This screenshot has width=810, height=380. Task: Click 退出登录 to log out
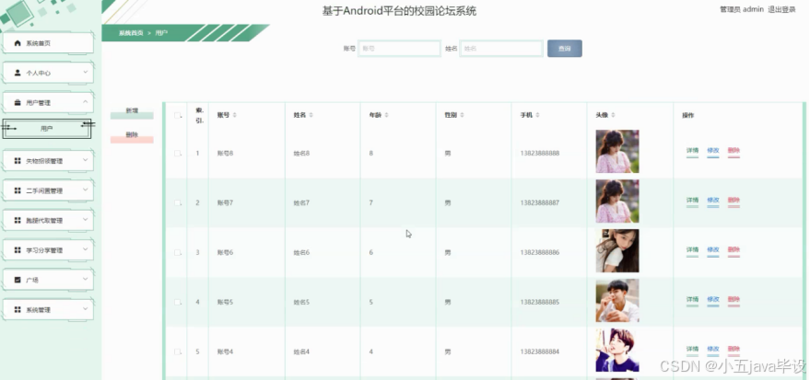781,9
